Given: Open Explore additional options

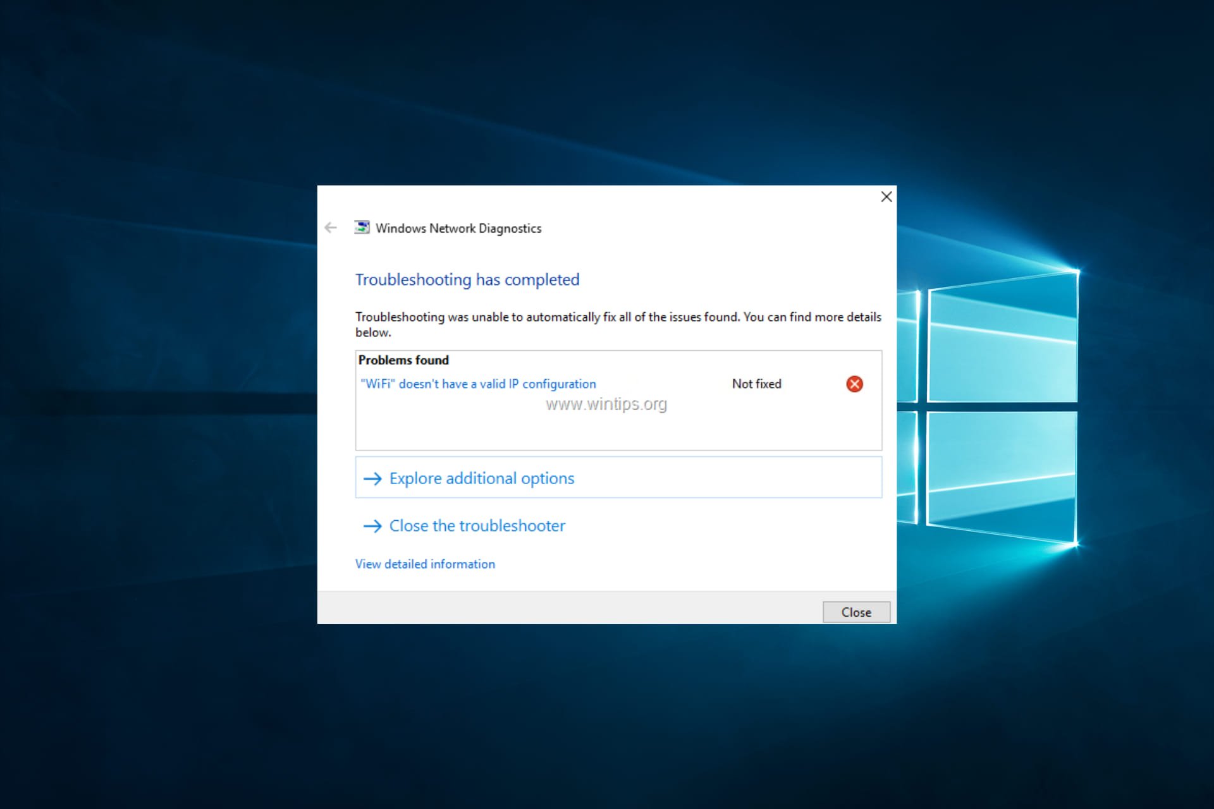Looking at the screenshot, I should click(618, 478).
